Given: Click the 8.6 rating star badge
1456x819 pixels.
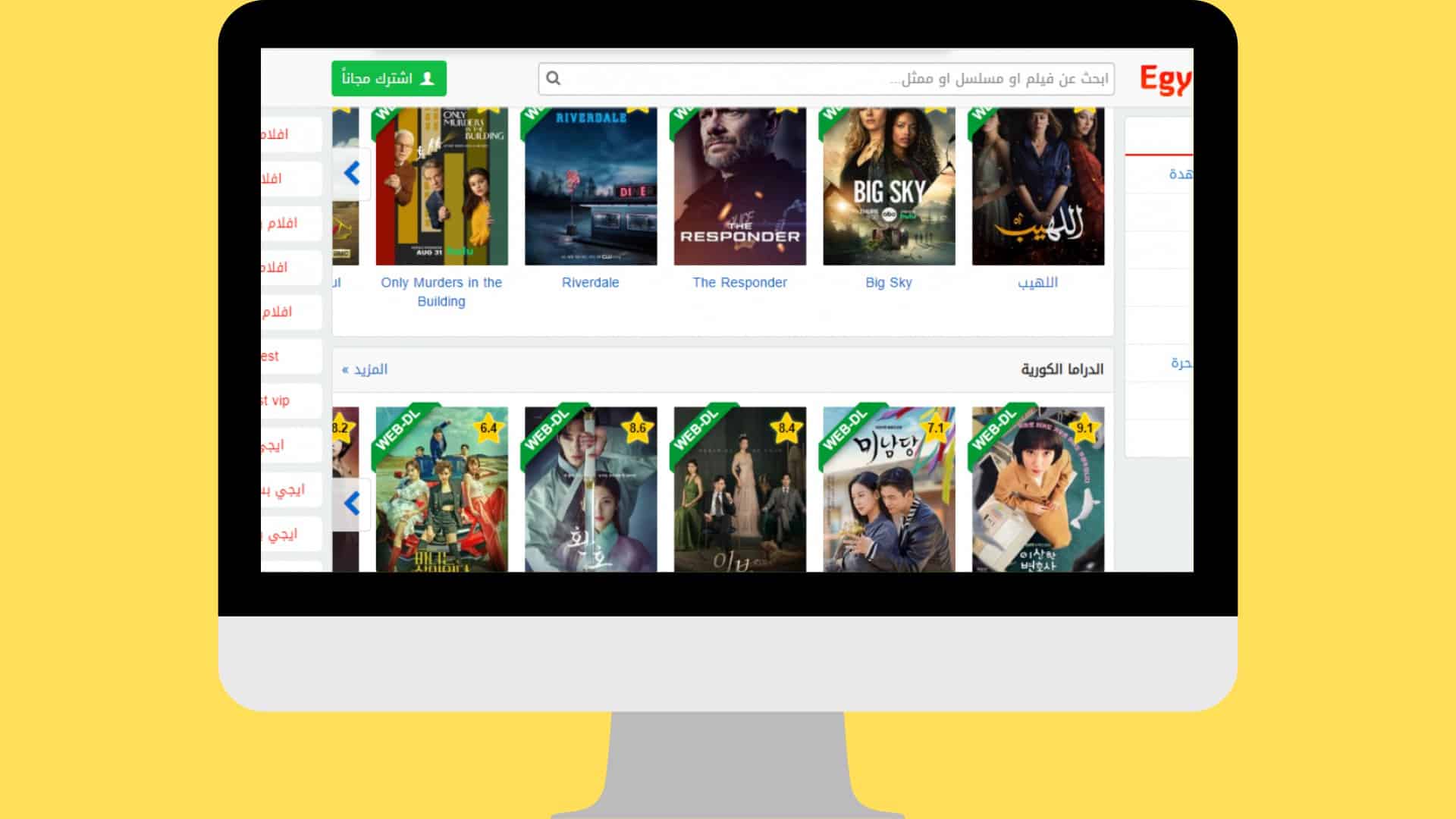Looking at the screenshot, I should [638, 428].
